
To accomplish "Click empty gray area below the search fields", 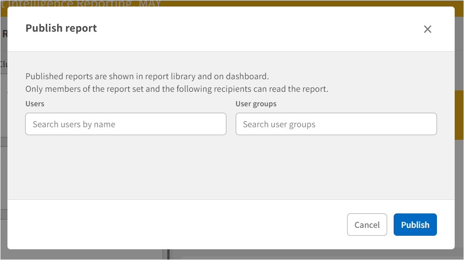I will click(x=231, y=168).
